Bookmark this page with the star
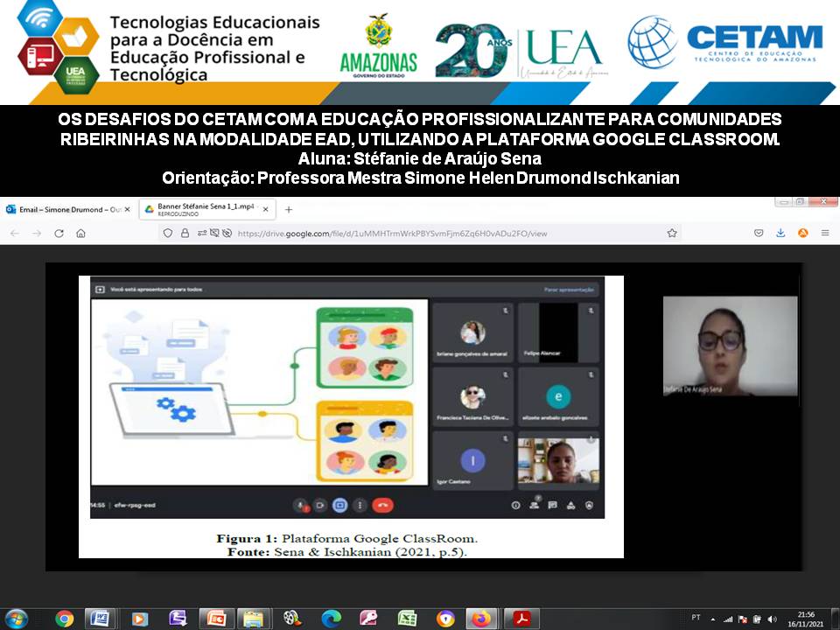 [672, 233]
